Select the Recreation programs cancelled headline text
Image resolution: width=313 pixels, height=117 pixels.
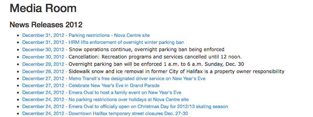click(x=155, y=57)
